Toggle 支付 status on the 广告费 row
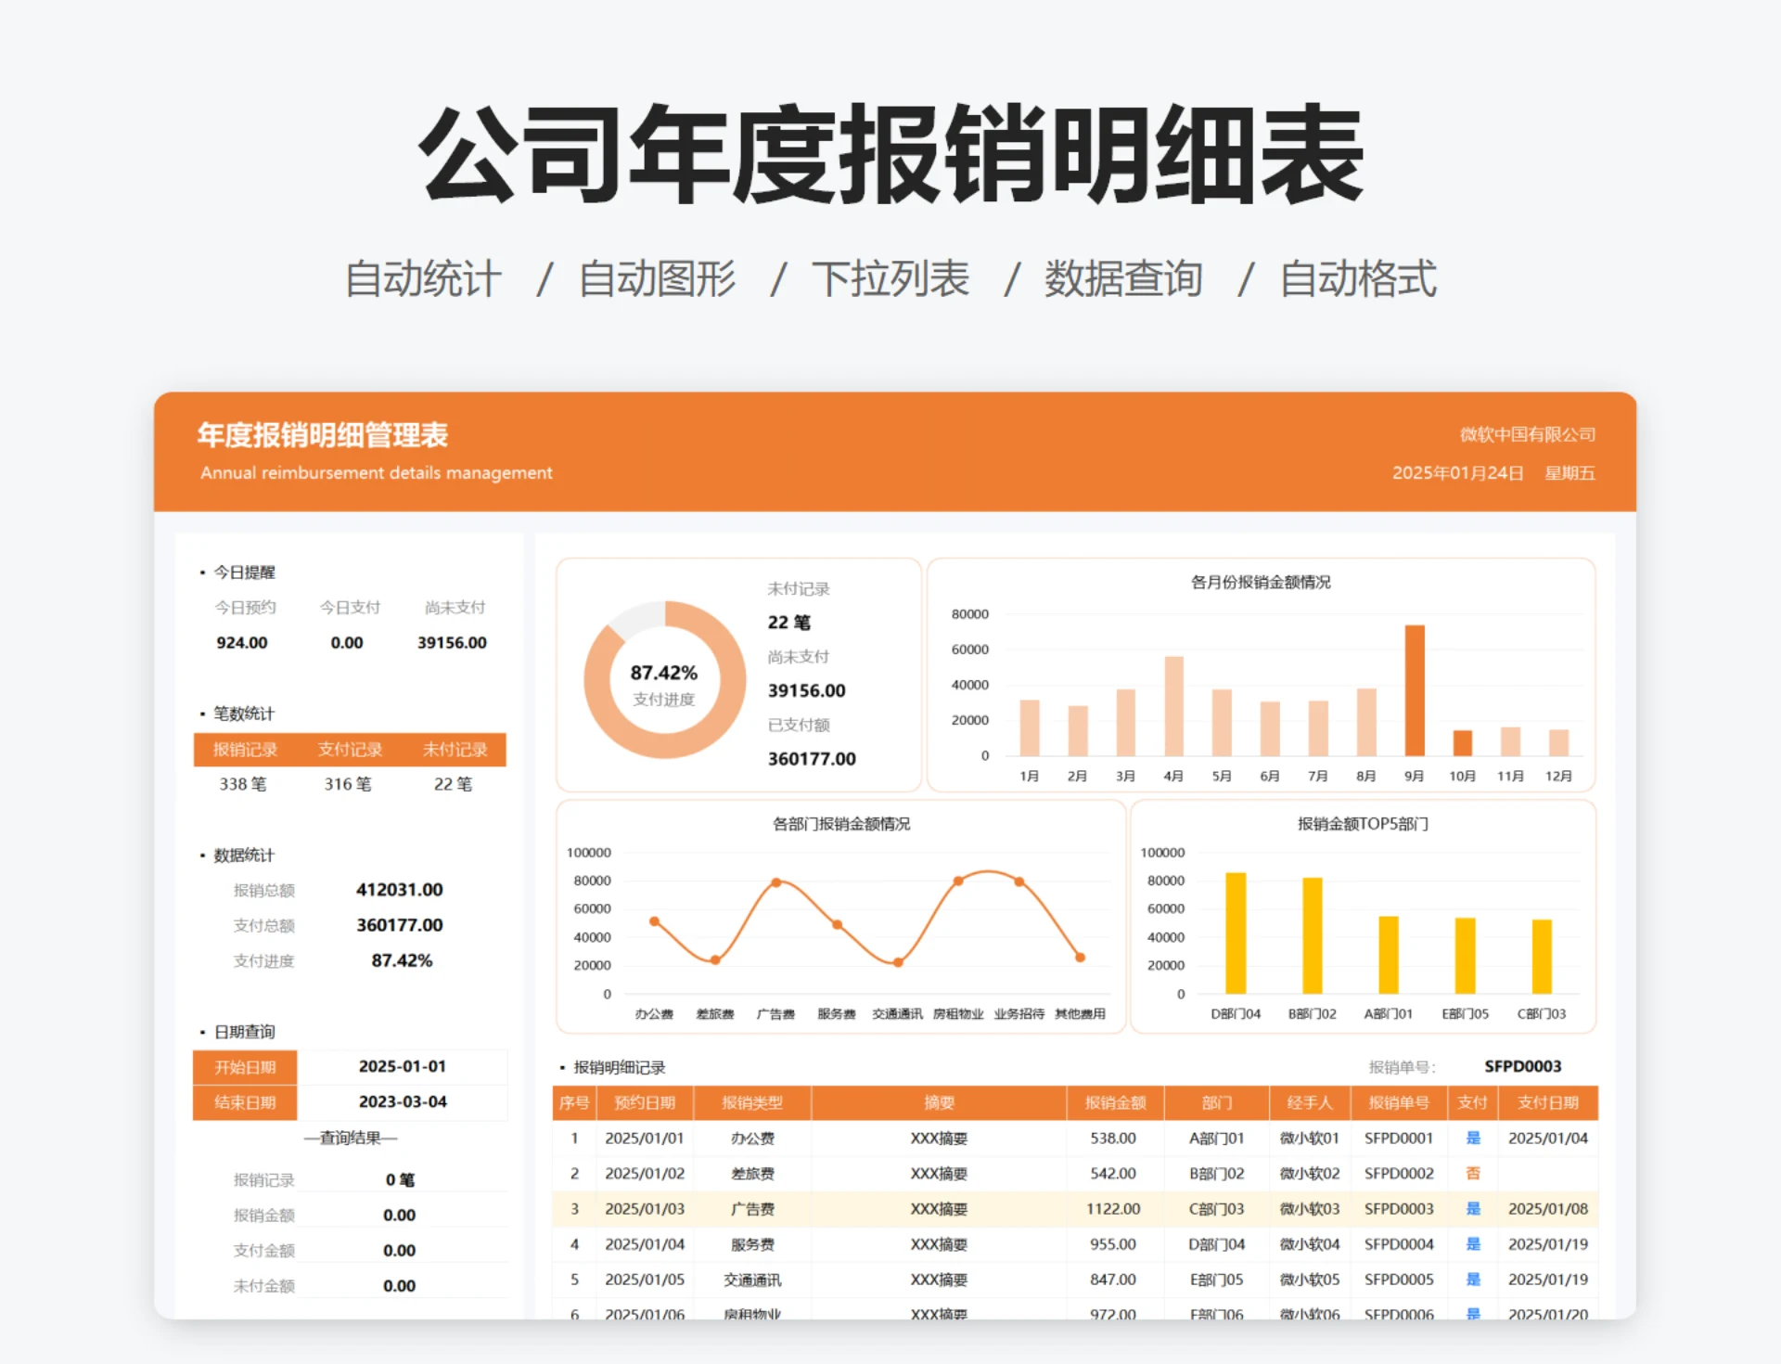The image size is (1781, 1364). (x=1474, y=1208)
